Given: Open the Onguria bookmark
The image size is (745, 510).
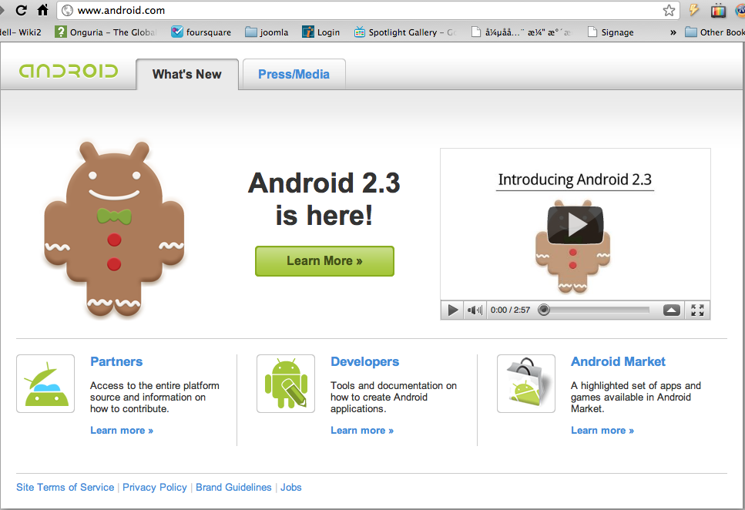Looking at the screenshot, I should 106,32.
